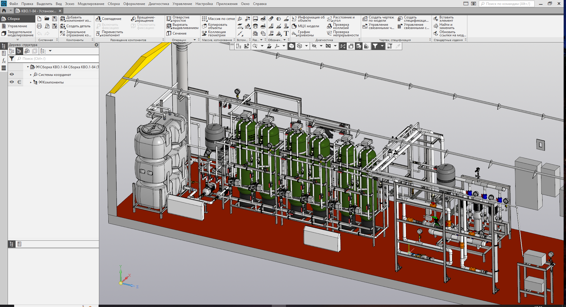Click the tree panel settings gear
The width and height of the screenshot is (566, 307).
coord(96,45)
